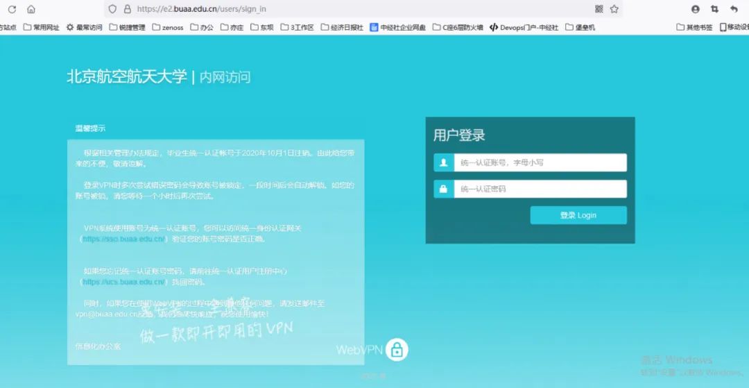Focus the 统一认证账号 username field
749x388 pixels.
click(x=540, y=162)
